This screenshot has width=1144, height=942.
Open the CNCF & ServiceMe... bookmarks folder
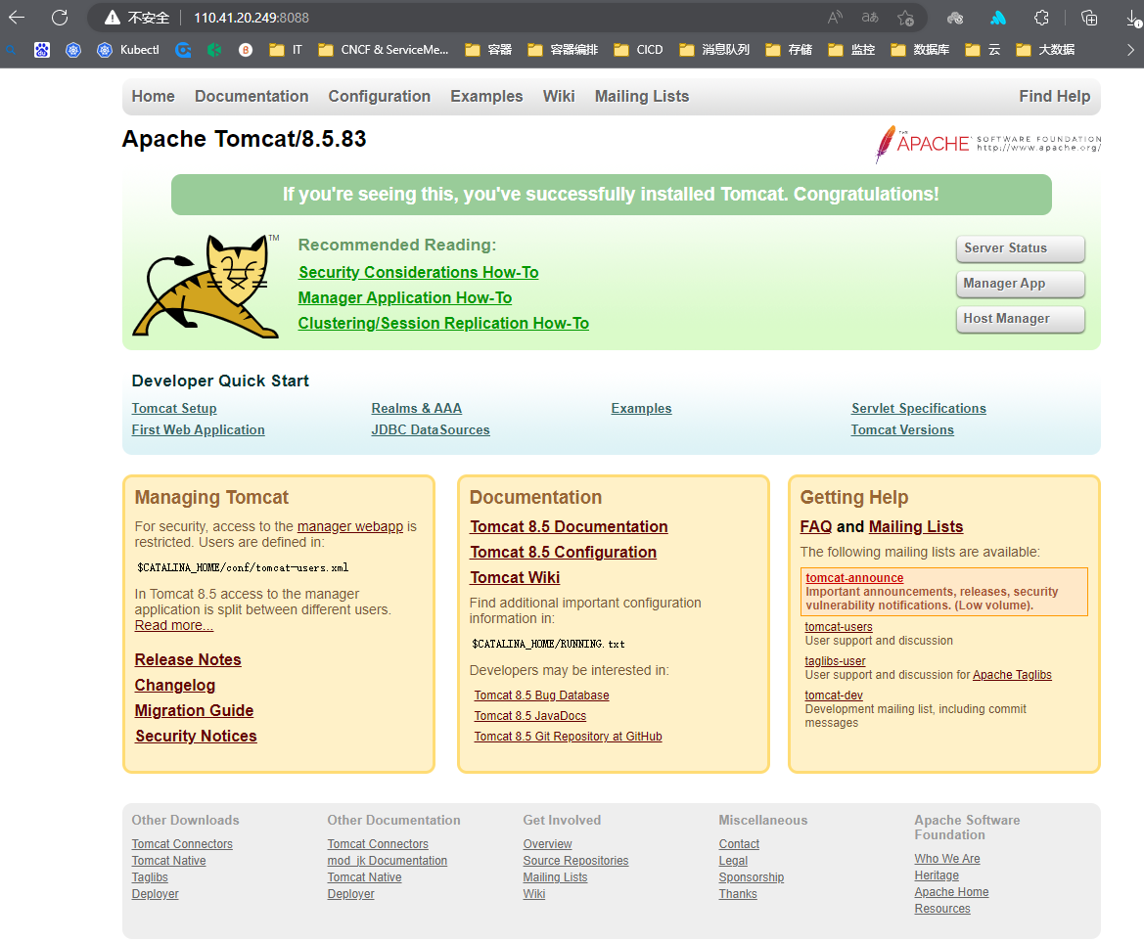click(384, 50)
